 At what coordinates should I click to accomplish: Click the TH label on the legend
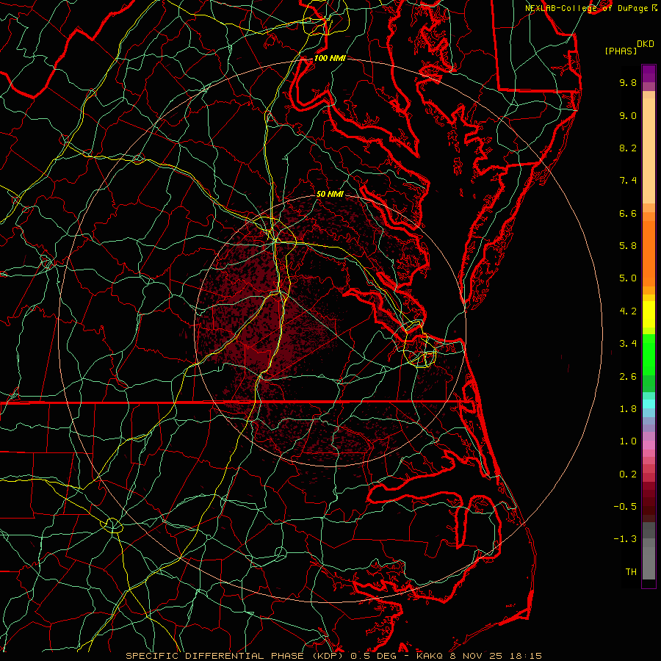point(631,571)
